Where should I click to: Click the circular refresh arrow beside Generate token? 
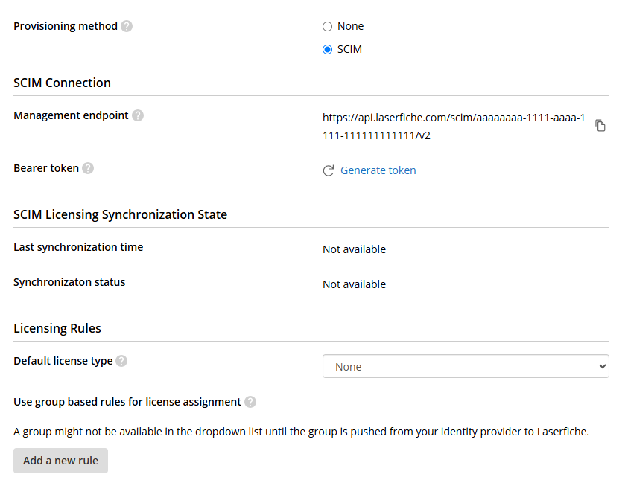[328, 170]
